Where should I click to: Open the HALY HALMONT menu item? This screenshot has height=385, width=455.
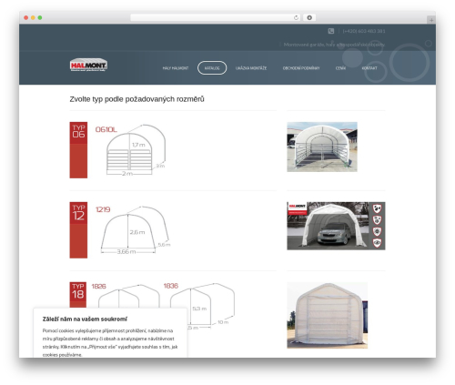click(176, 68)
